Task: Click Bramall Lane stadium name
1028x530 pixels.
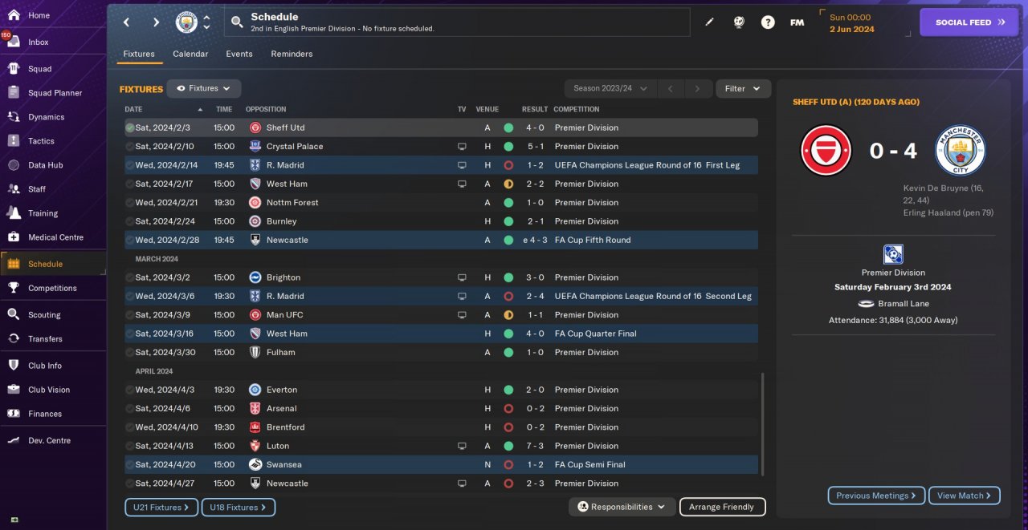Action: click(904, 304)
